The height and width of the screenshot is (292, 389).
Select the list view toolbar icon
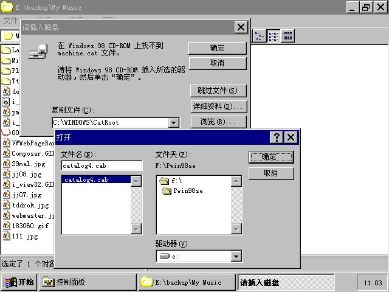point(274,36)
